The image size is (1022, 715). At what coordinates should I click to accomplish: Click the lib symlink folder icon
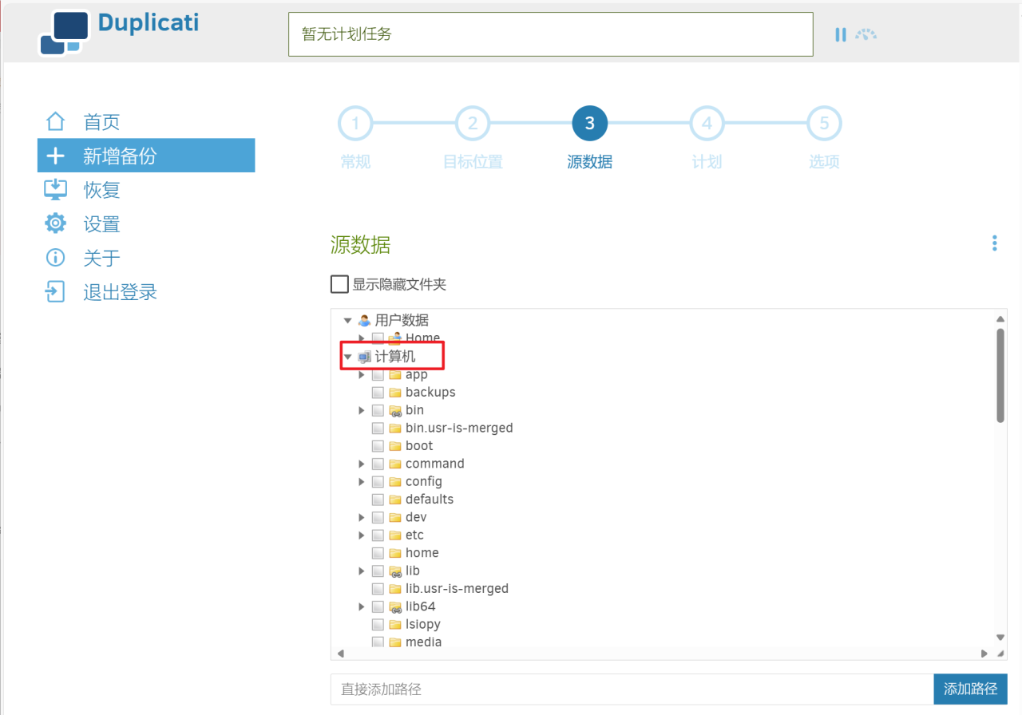point(395,571)
